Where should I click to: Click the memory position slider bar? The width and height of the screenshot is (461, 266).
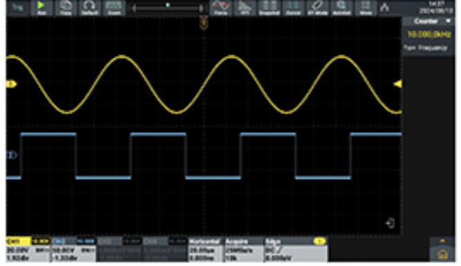[167, 8]
